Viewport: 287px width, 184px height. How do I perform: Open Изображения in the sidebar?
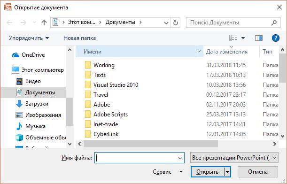(38, 115)
